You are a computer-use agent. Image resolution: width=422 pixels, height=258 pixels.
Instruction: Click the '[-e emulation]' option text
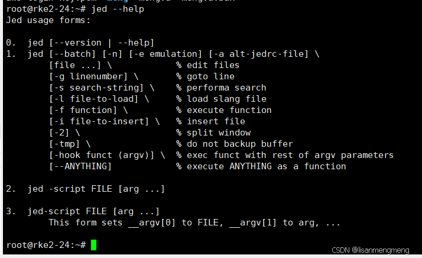(165, 54)
